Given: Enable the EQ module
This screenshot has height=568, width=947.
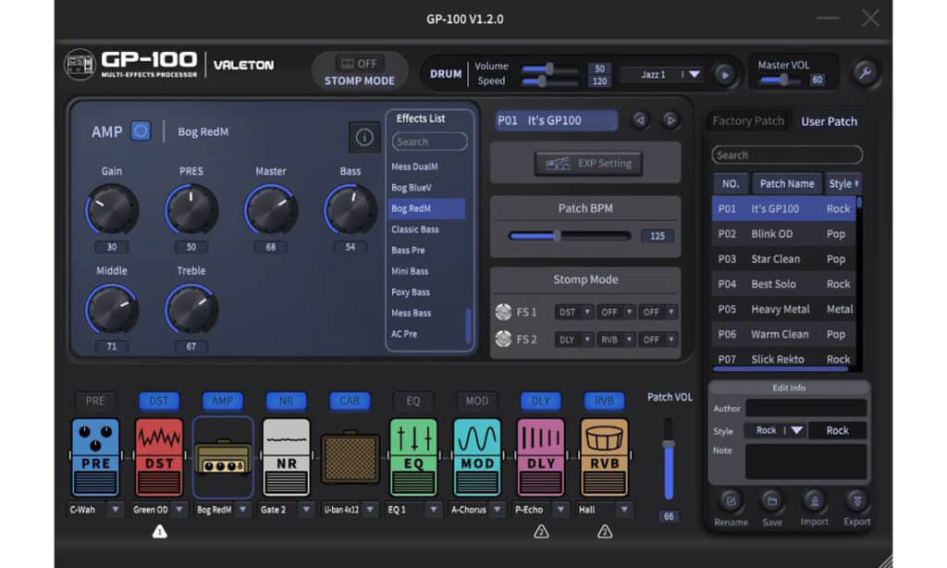Looking at the screenshot, I should tap(413, 401).
